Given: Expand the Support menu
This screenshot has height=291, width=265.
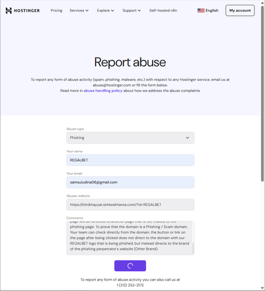Looking at the screenshot, I should [x=132, y=10].
